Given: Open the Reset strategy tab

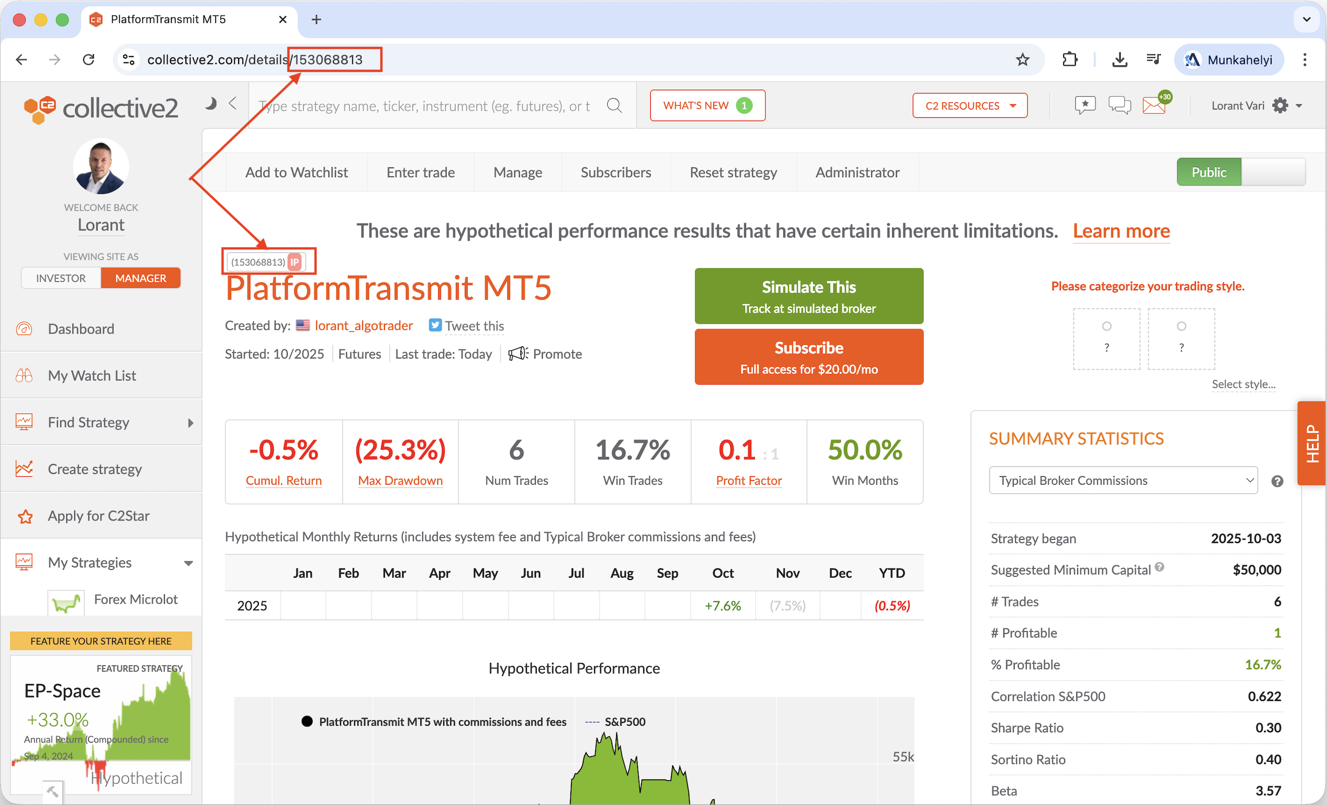Looking at the screenshot, I should tap(733, 172).
